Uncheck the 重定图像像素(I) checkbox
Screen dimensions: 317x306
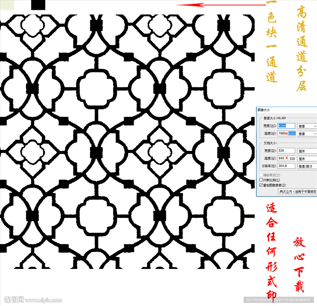point(261,185)
